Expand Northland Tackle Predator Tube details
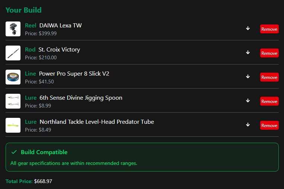The height and width of the screenshot is (189, 284). 248,125
